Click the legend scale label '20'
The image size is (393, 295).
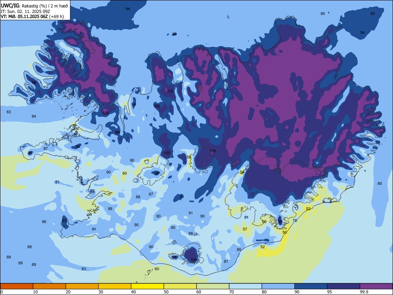[x=68, y=292]
